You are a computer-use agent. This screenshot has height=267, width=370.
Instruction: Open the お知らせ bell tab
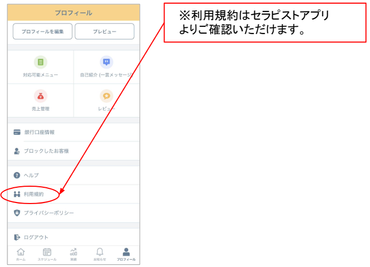(x=100, y=254)
